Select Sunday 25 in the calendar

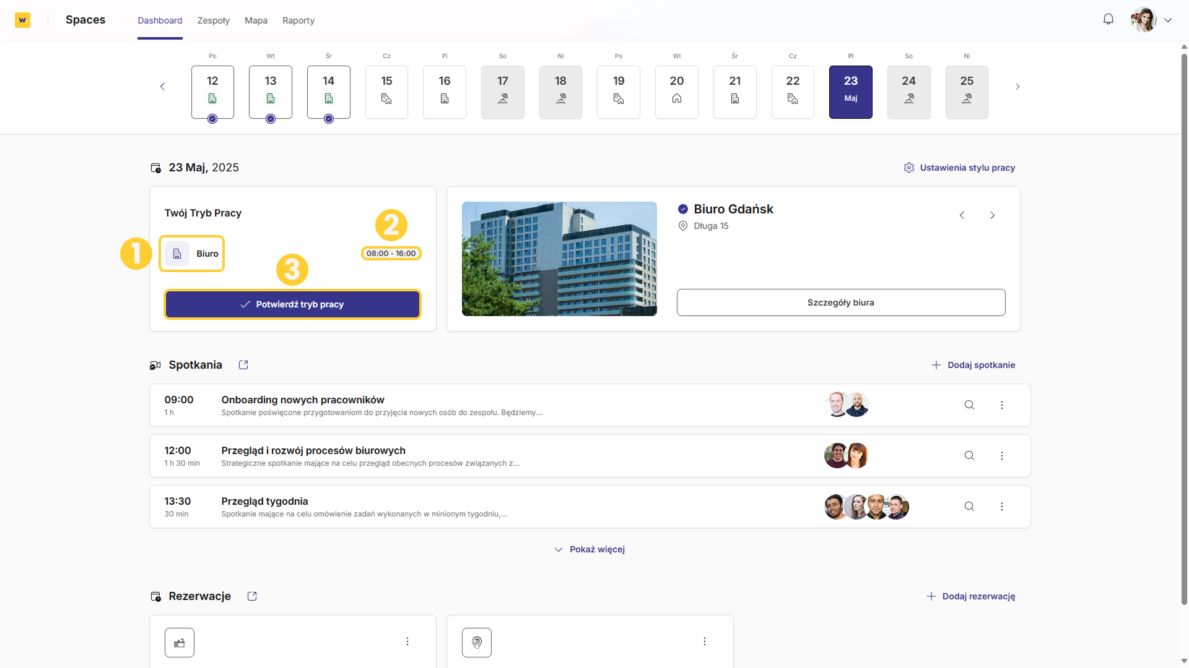[x=967, y=92]
